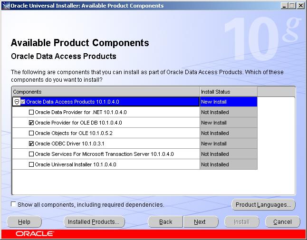Image resolution: width=307 pixels, height=240 pixels.
Task: Collapse the Oracle Data Access Products tree node
Action: click(x=17, y=102)
